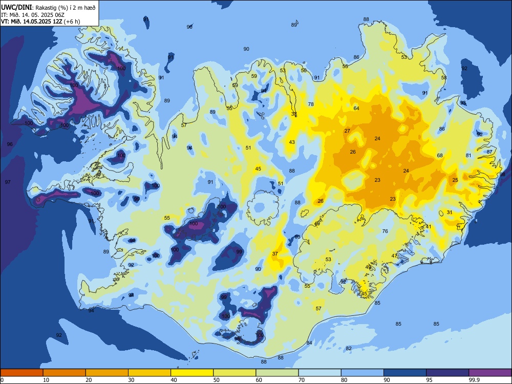Select the 43 humidity value on the map

[292, 142]
